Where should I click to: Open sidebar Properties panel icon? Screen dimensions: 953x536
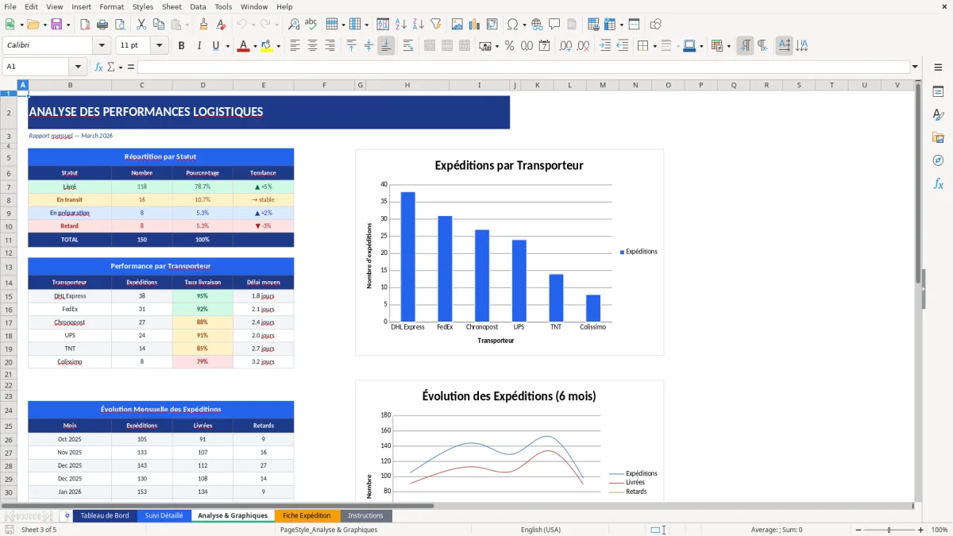(938, 91)
